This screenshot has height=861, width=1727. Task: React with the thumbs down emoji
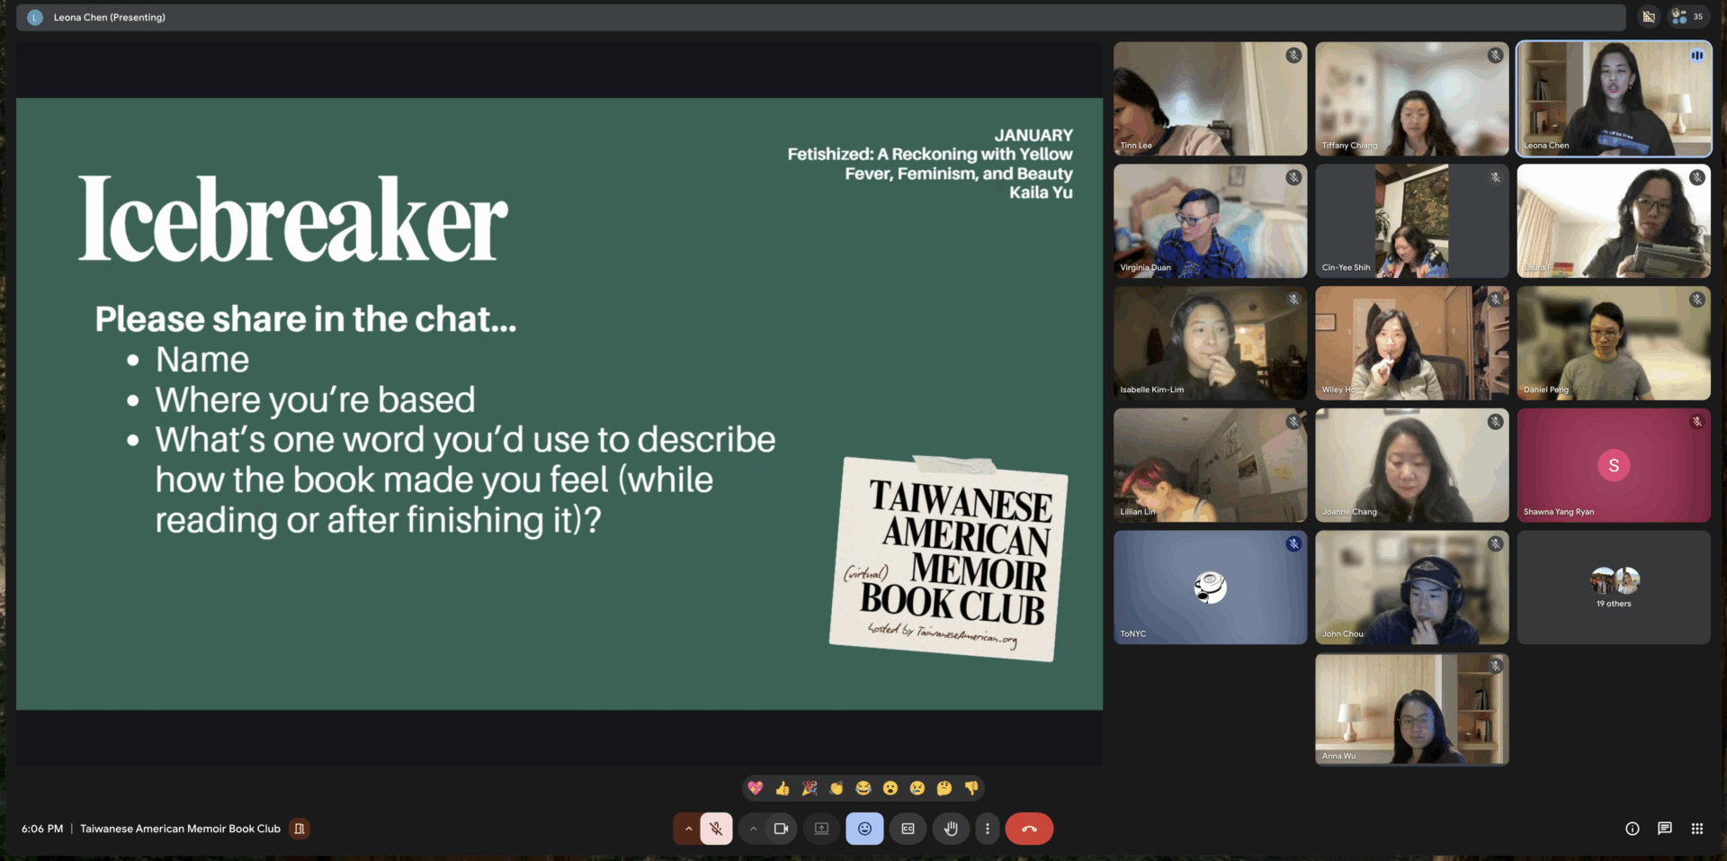pos(971,788)
